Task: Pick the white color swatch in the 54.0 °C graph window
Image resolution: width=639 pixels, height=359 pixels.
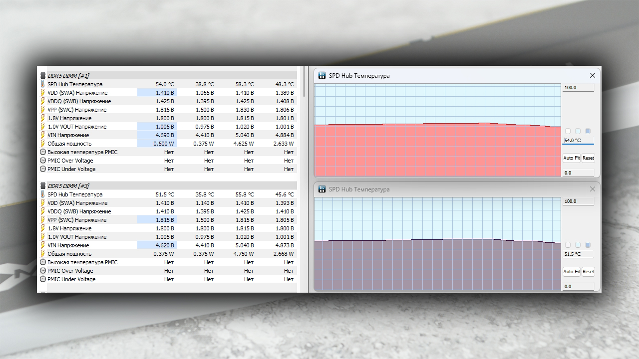Action: click(568, 131)
